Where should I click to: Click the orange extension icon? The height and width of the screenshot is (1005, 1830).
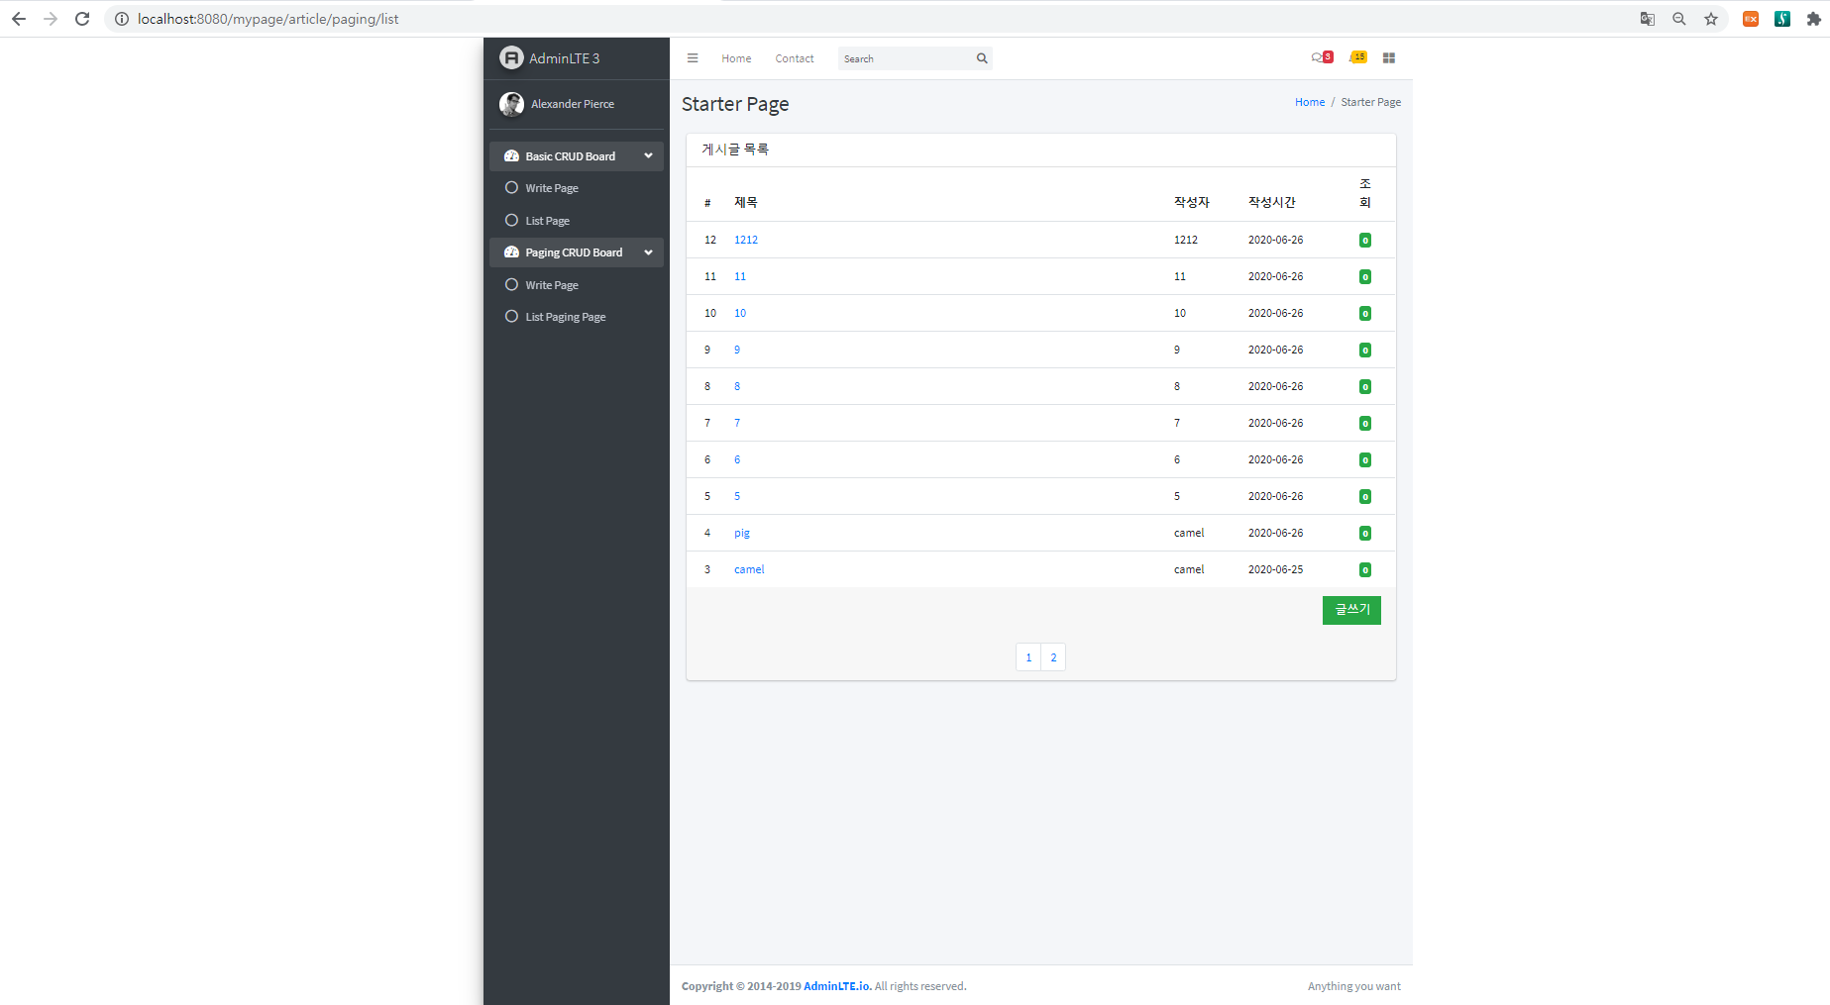coord(1751,19)
